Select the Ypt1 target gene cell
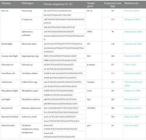 point(89,99)
